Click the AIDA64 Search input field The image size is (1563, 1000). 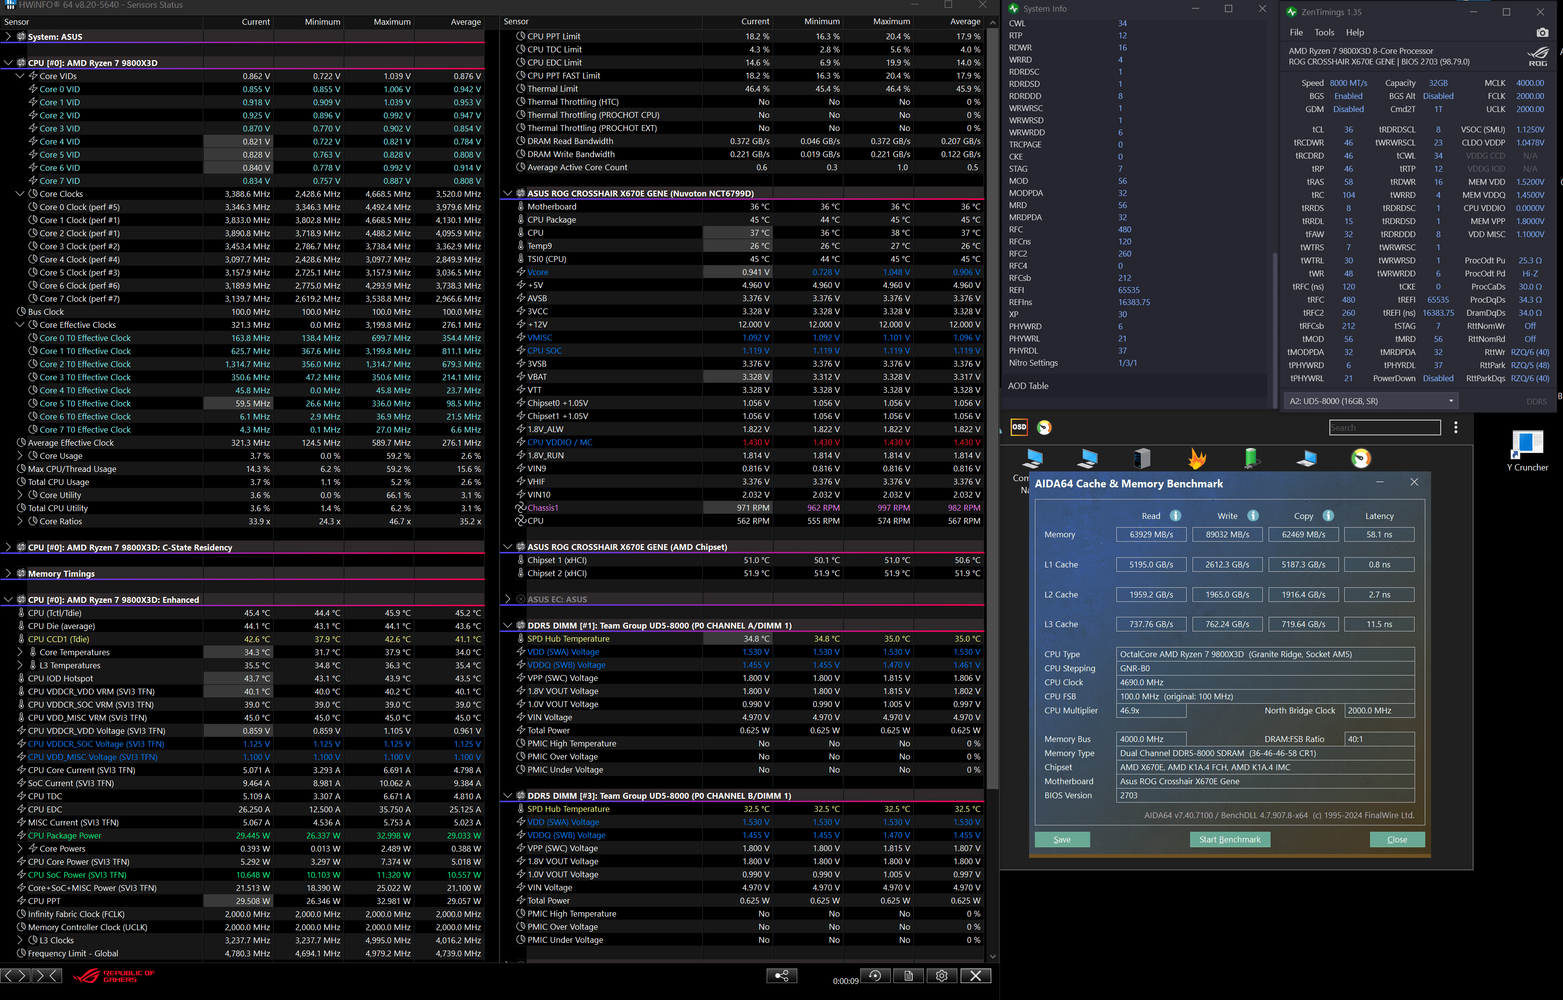click(x=1385, y=427)
